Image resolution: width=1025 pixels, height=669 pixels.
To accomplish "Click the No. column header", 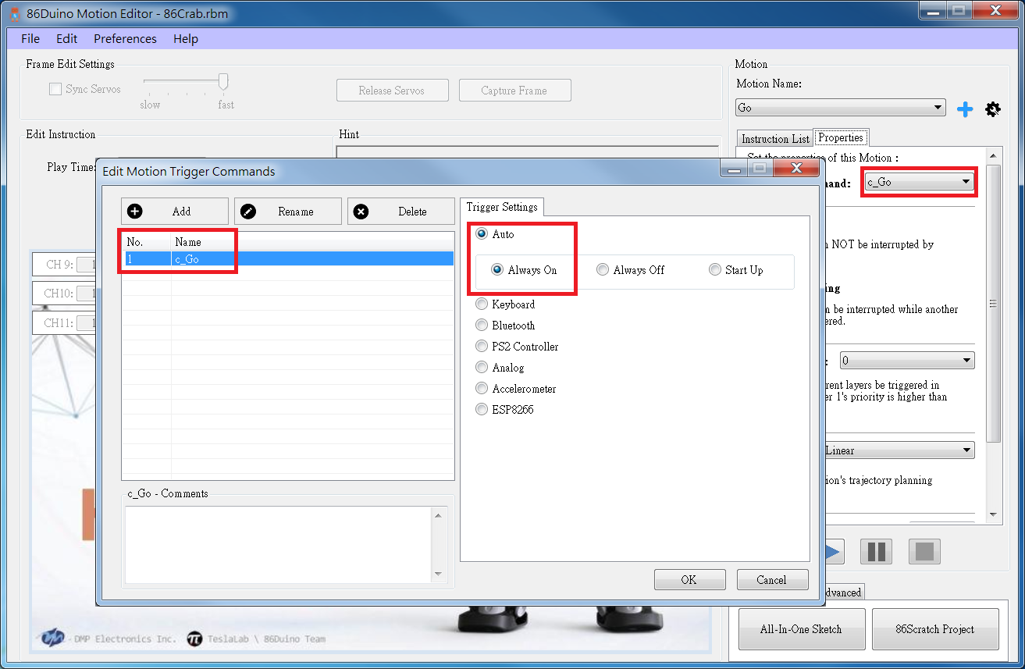I will [147, 242].
